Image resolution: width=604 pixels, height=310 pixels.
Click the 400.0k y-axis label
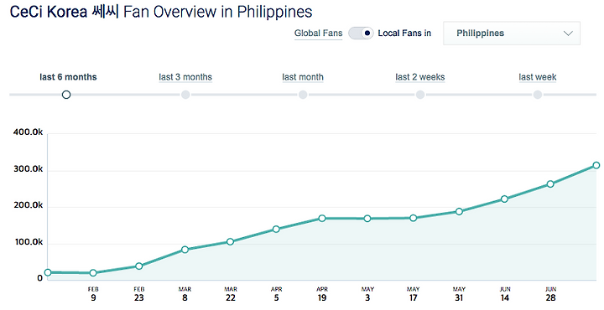(x=28, y=132)
